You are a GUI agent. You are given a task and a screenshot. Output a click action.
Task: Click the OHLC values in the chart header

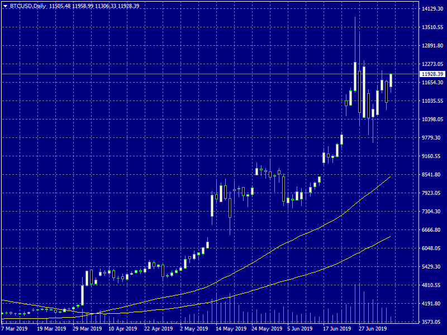pos(94,6)
